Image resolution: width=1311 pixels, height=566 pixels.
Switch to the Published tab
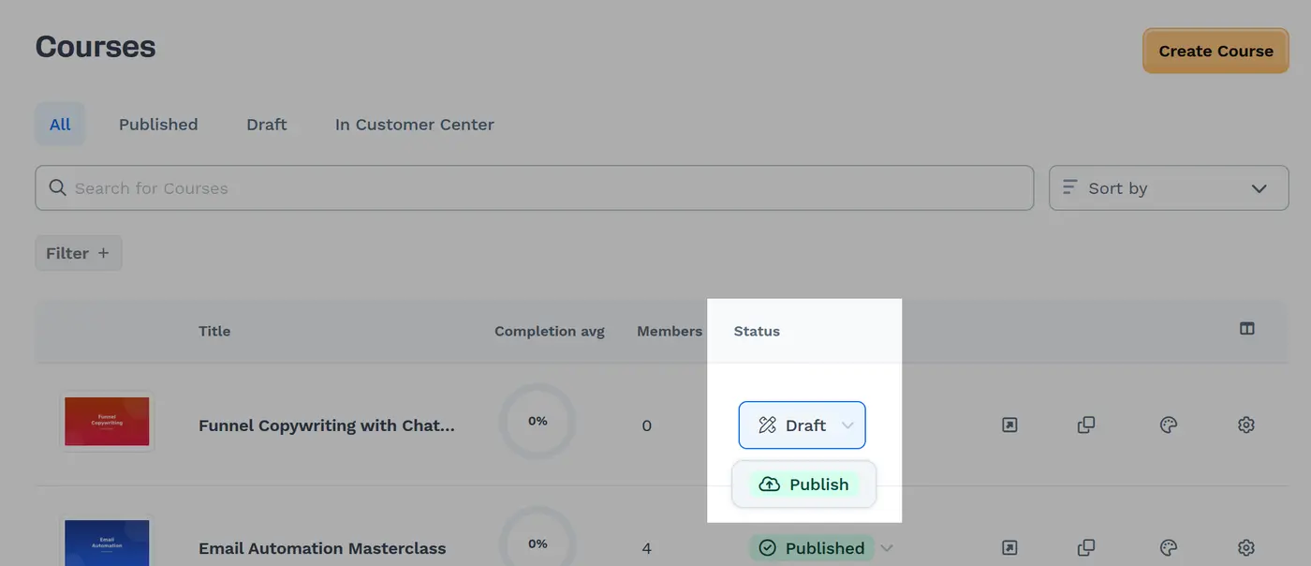point(158,124)
